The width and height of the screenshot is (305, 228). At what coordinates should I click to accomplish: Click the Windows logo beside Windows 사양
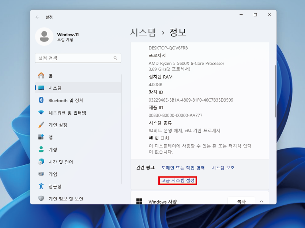tap(139, 201)
